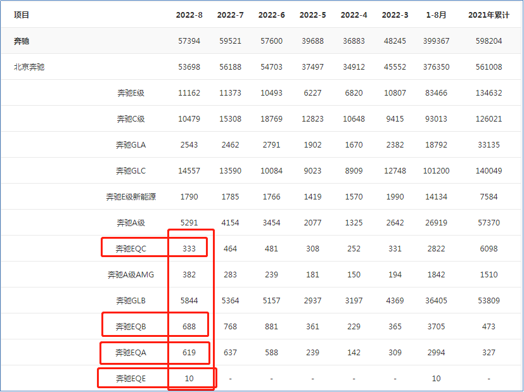The width and height of the screenshot is (524, 392).
Task: Click the 15308 cell in 奔驰C级 row
Action: (230, 119)
